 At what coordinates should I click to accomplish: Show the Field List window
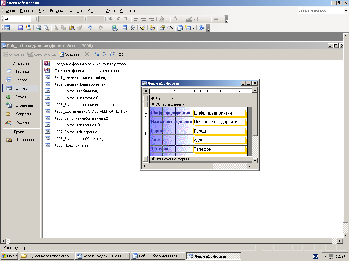point(125,28)
